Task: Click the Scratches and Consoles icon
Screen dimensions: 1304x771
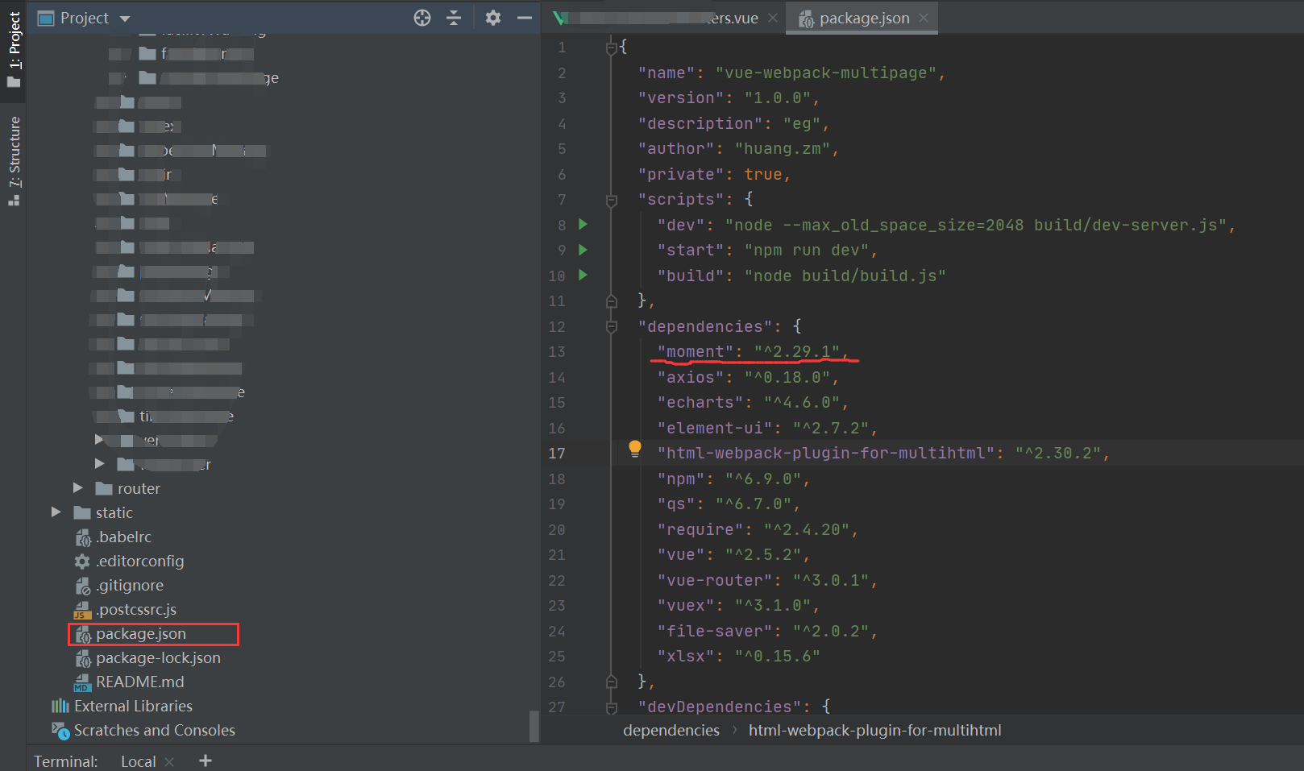Action: click(60, 731)
